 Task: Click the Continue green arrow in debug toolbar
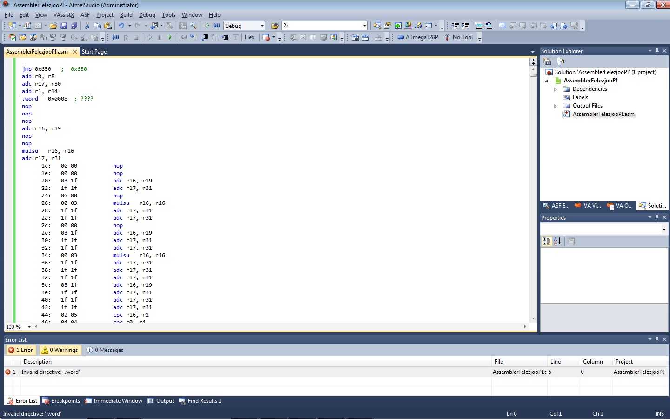coord(170,37)
